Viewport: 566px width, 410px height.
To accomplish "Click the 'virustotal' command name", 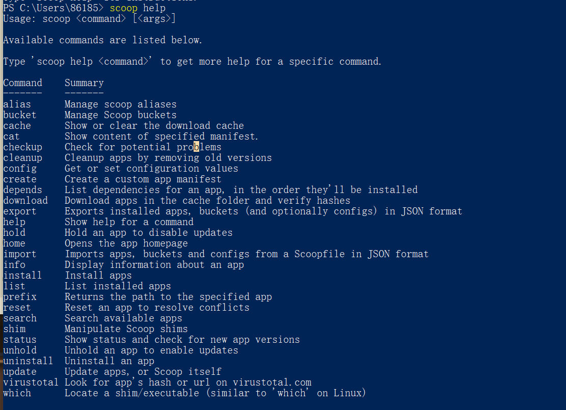I will tap(31, 382).
